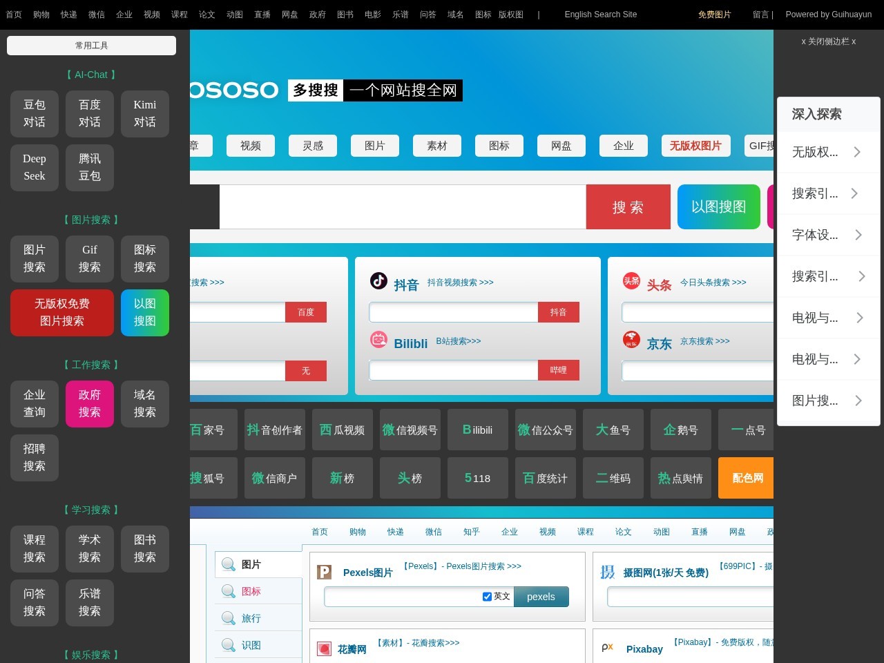The image size is (884, 663).
Task: Select the 灵感 category tab
Action: 313,146
